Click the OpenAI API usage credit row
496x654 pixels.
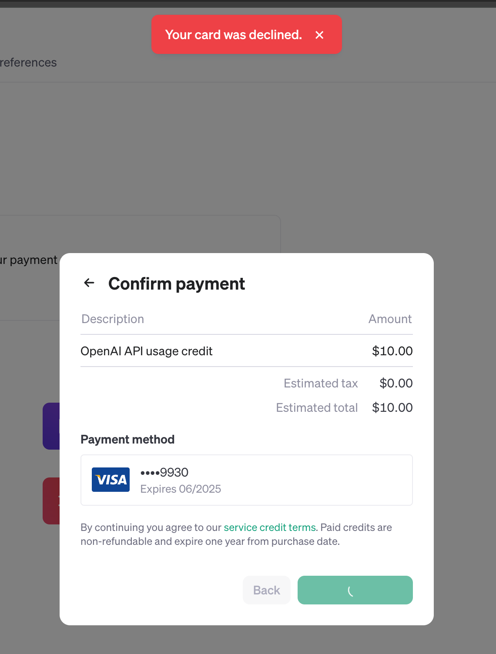click(x=147, y=351)
